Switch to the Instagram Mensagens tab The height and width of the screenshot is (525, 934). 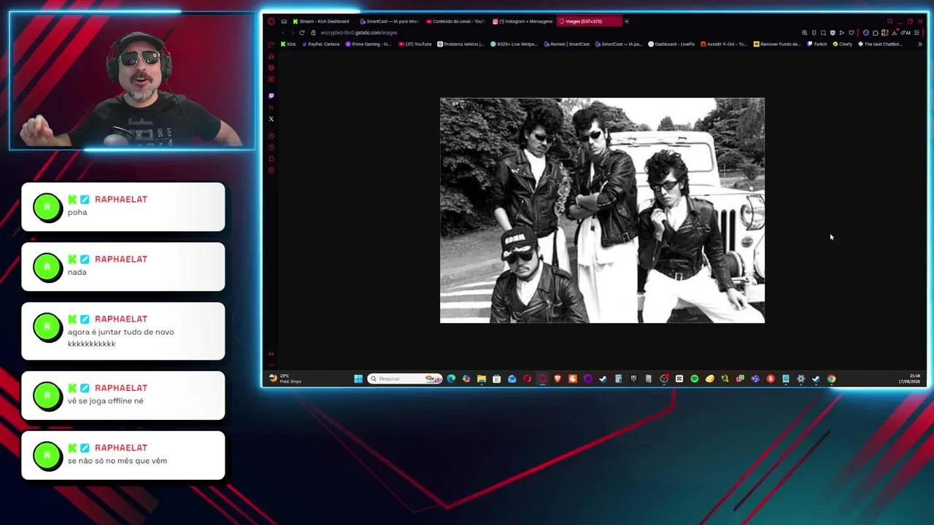click(522, 21)
